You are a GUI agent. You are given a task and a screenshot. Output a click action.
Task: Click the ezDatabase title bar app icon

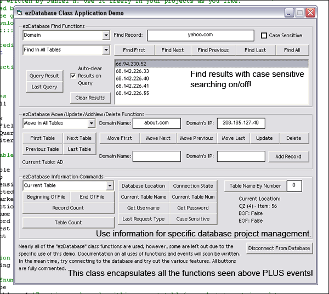20,12
